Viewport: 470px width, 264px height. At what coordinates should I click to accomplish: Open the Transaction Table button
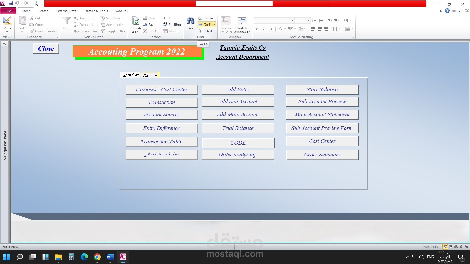pos(162,142)
